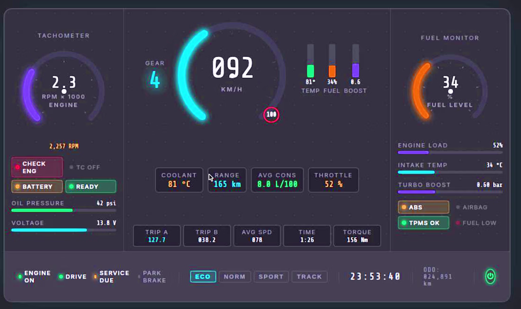The height and width of the screenshot is (309, 521).
Task: Select the TRIP B card
Action: point(207,236)
